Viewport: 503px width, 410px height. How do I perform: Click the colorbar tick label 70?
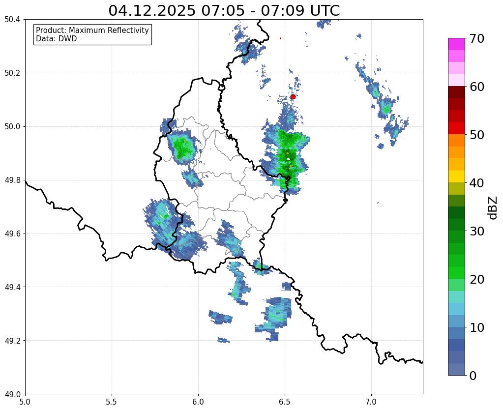(477, 38)
